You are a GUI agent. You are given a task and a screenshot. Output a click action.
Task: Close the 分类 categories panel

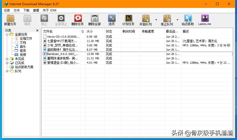[37, 30]
